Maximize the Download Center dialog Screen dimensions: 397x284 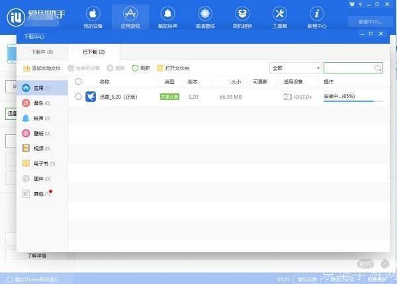371,34
